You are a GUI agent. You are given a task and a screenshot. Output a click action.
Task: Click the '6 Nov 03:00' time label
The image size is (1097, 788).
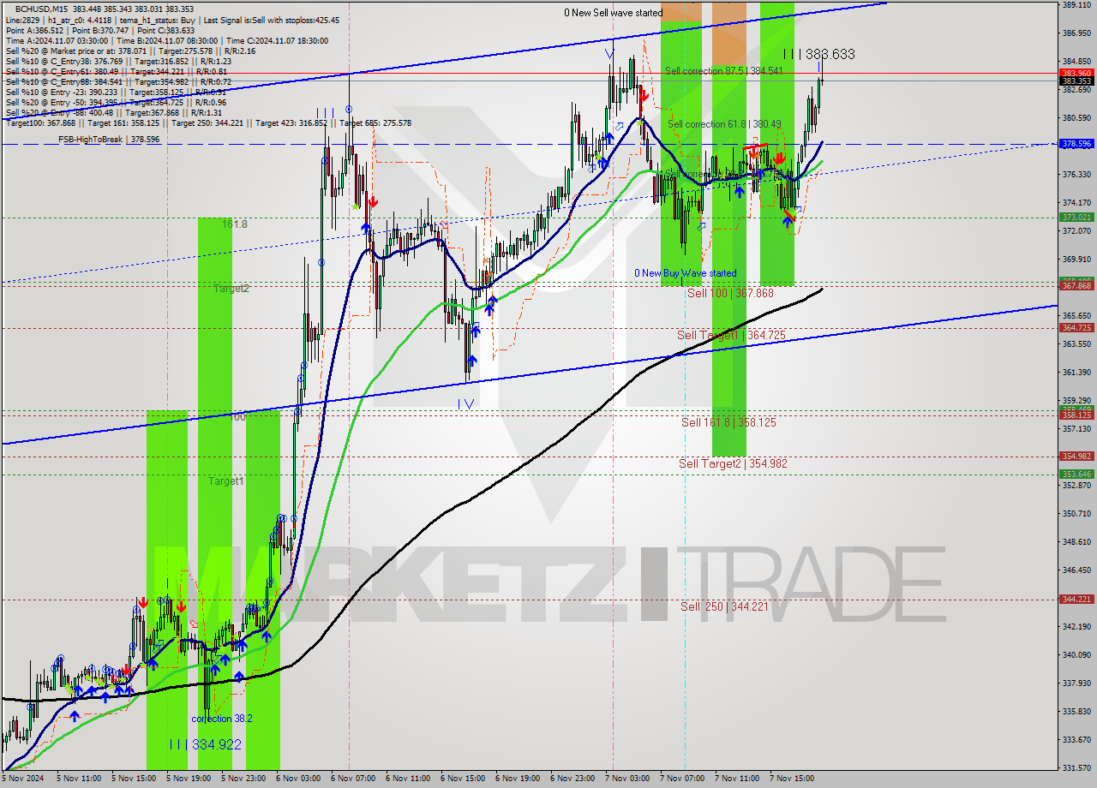coord(298,779)
